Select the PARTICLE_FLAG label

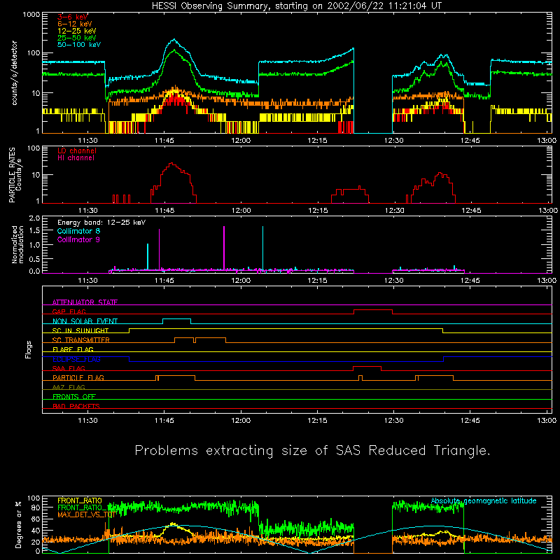(x=78, y=377)
